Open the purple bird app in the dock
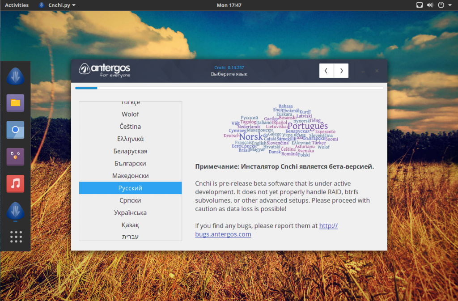 click(15, 157)
